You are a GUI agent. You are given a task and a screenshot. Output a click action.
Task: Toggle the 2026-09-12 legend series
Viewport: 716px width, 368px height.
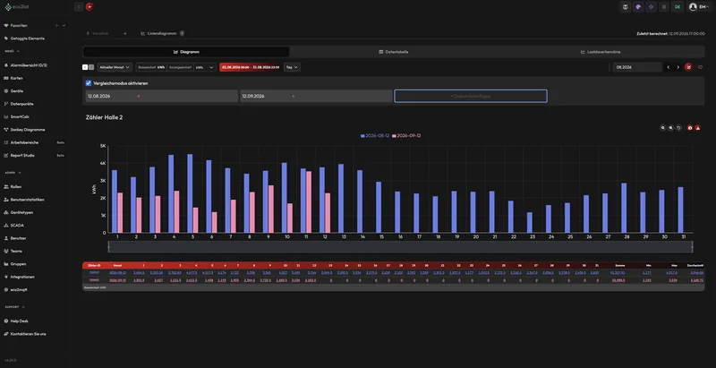point(406,135)
